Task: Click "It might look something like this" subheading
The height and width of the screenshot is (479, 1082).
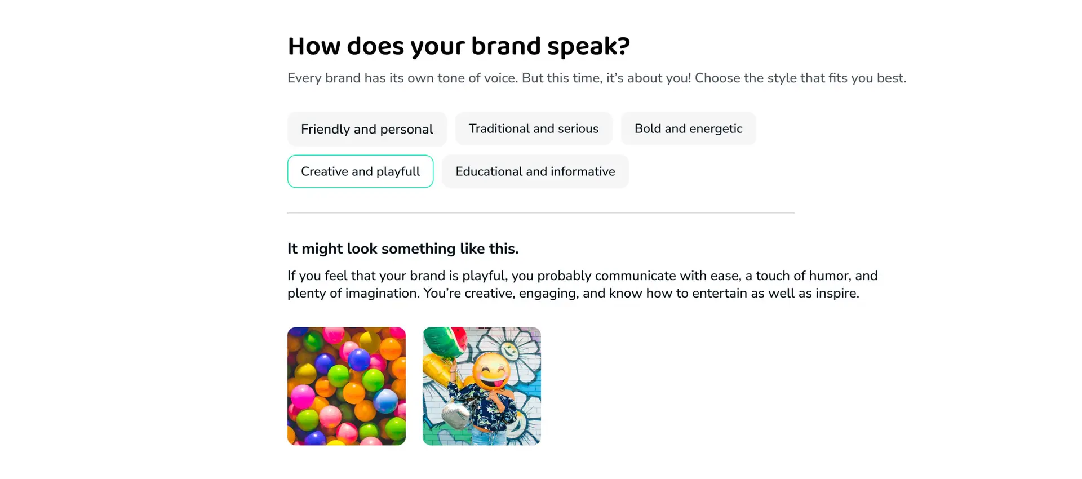Action: click(x=402, y=249)
